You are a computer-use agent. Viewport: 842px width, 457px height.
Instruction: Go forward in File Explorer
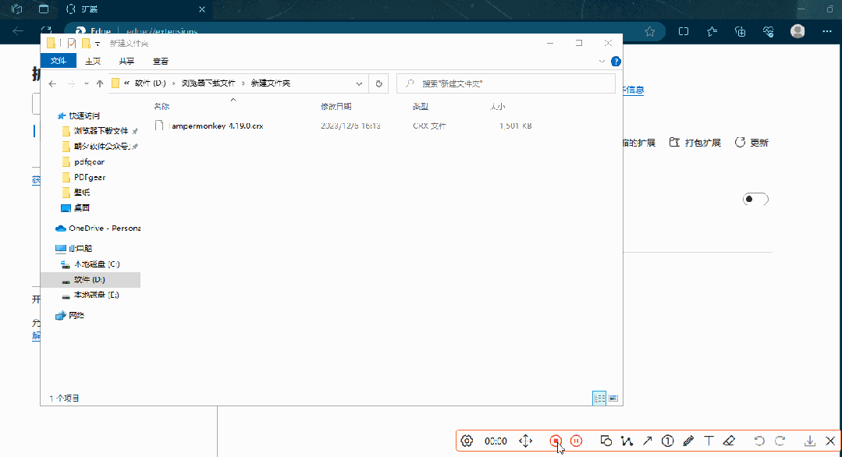point(71,83)
